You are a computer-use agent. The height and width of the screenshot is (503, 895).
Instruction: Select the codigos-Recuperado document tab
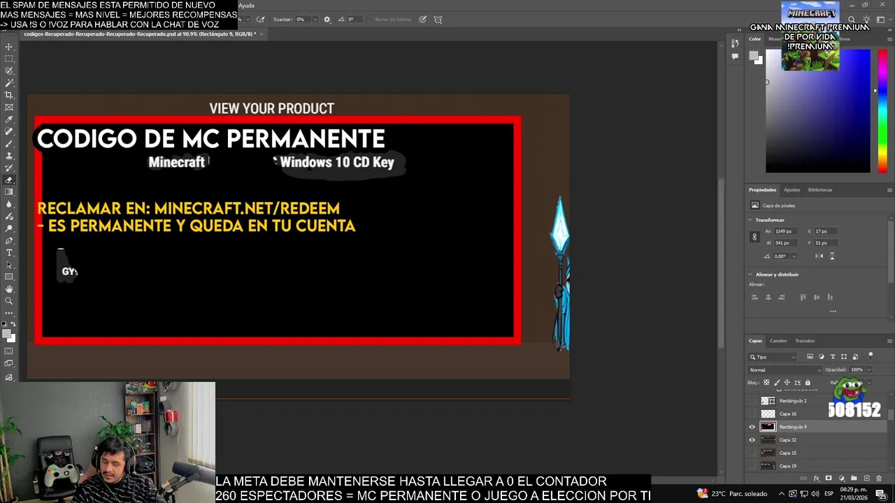point(140,34)
